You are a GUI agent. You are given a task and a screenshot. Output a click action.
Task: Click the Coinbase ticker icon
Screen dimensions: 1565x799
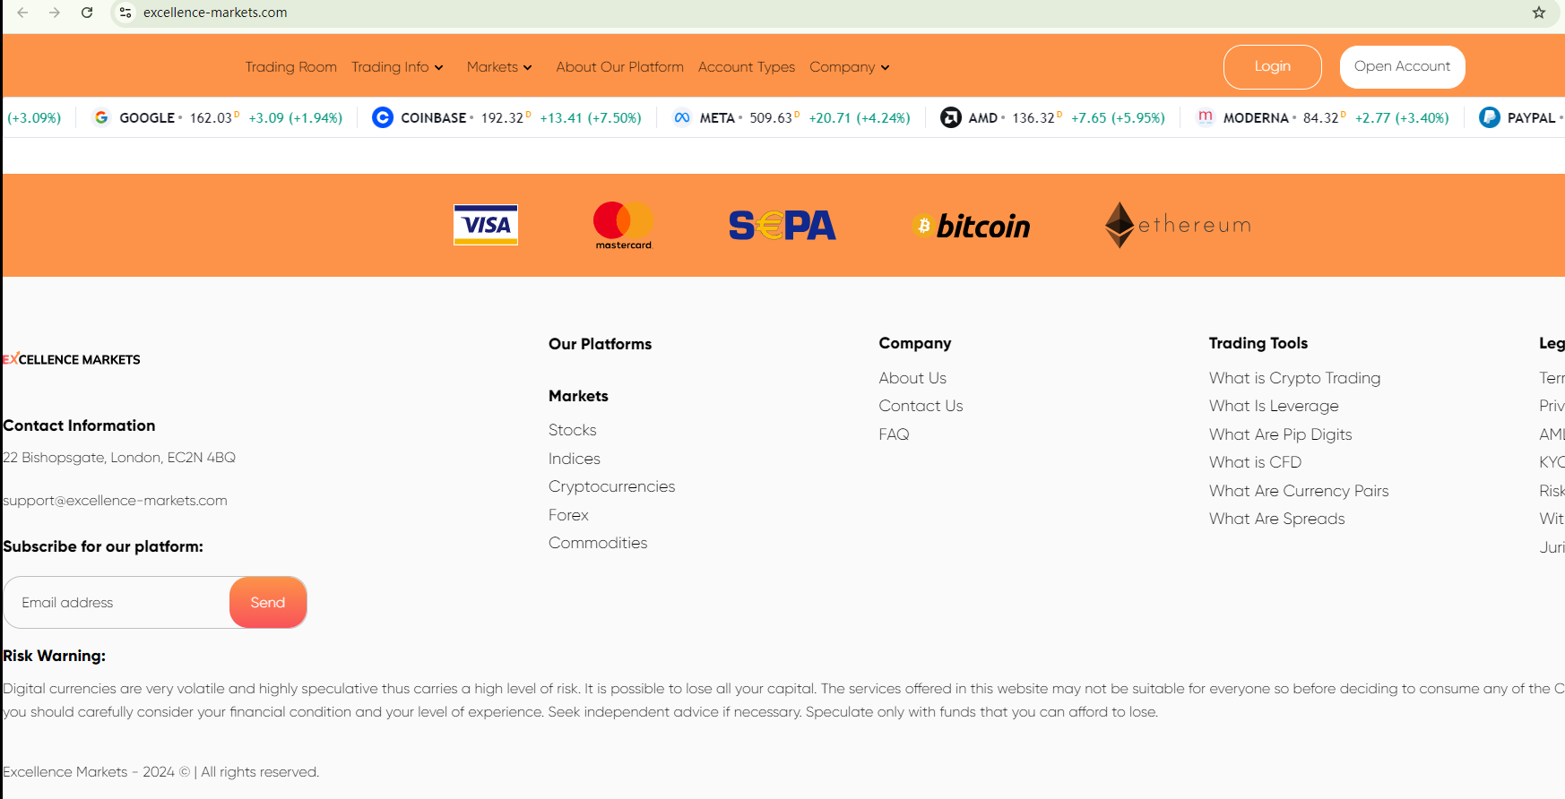(383, 117)
